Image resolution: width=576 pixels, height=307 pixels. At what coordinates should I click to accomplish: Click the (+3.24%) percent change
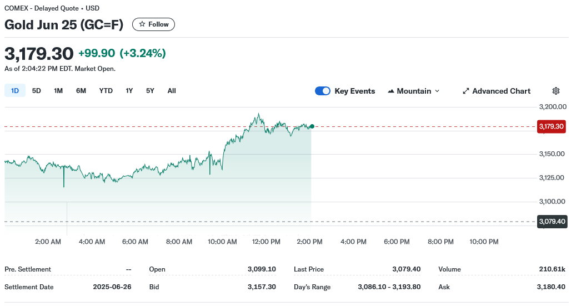[x=143, y=53]
